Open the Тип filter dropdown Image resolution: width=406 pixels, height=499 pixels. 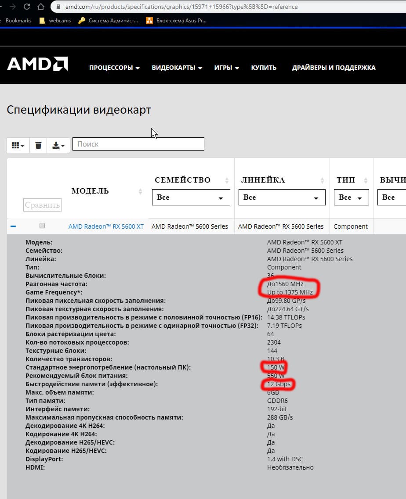[351, 197]
